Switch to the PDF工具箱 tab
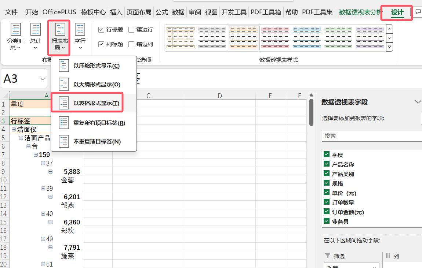This screenshot has width=422, height=268. coord(266,12)
